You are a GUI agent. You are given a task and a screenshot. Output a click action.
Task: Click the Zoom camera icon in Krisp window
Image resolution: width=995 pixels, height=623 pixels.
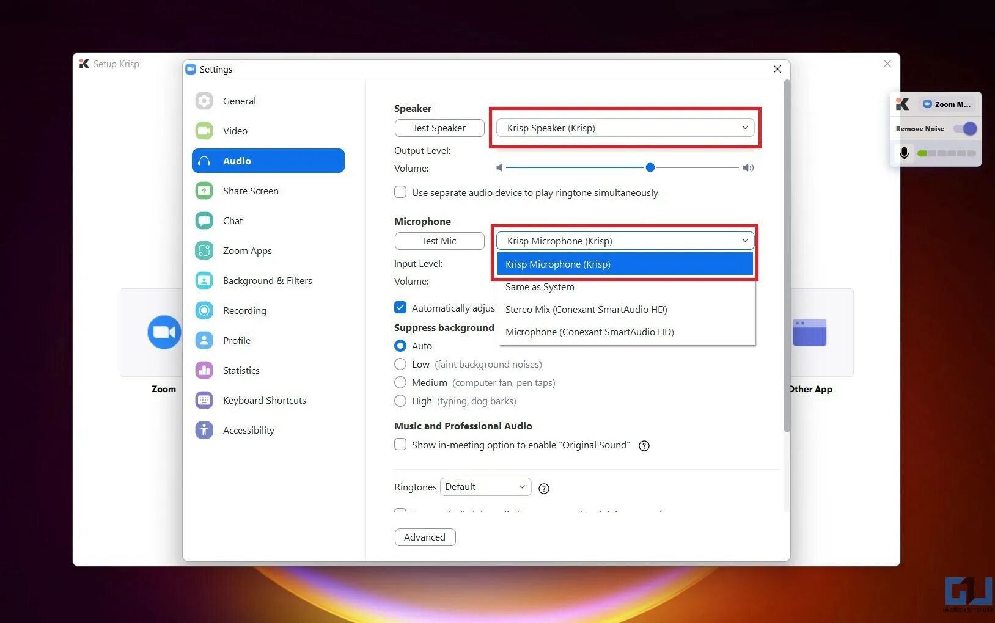[x=164, y=332]
